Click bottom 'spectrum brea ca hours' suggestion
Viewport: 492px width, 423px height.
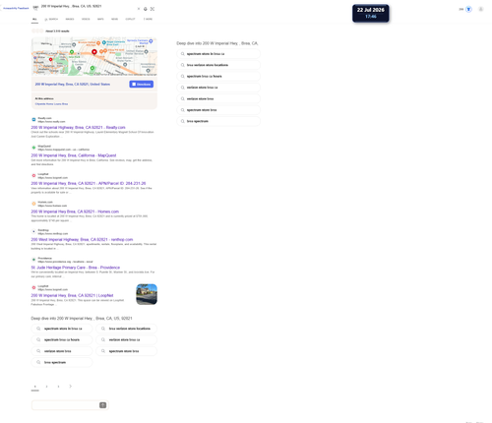point(62,339)
